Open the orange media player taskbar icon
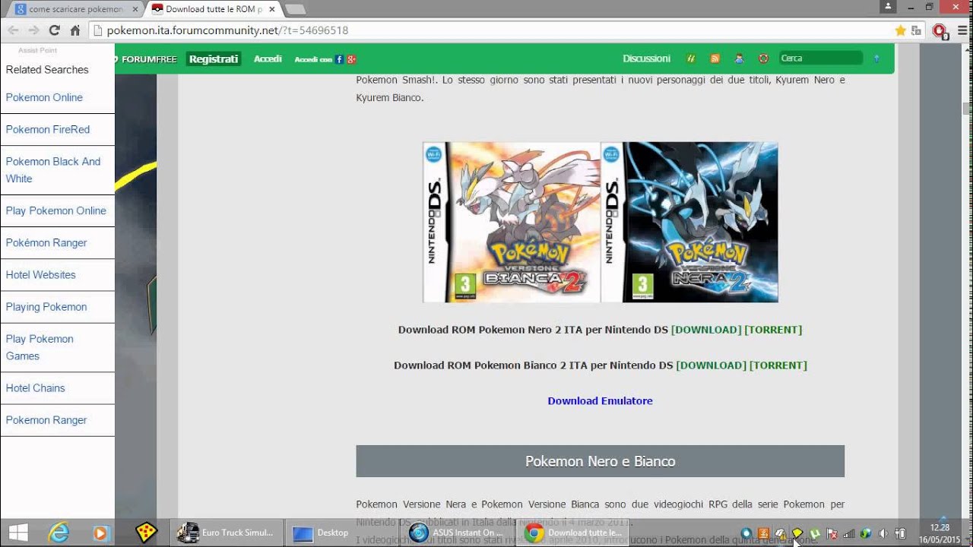The image size is (973, 547). [100, 533]
